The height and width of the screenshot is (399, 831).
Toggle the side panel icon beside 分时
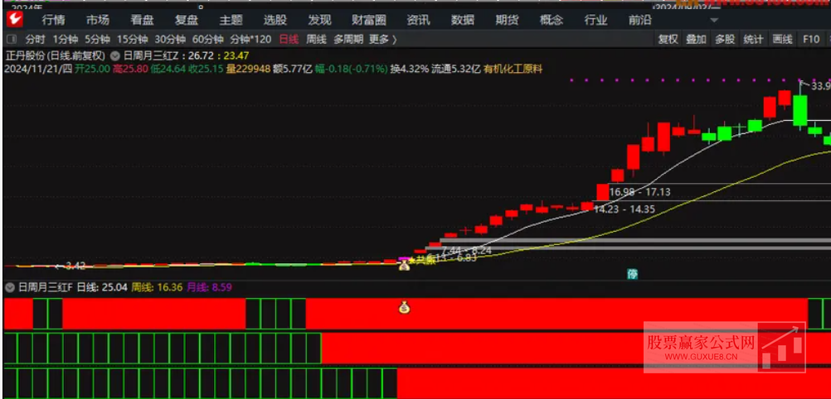[x=11, y=39]
